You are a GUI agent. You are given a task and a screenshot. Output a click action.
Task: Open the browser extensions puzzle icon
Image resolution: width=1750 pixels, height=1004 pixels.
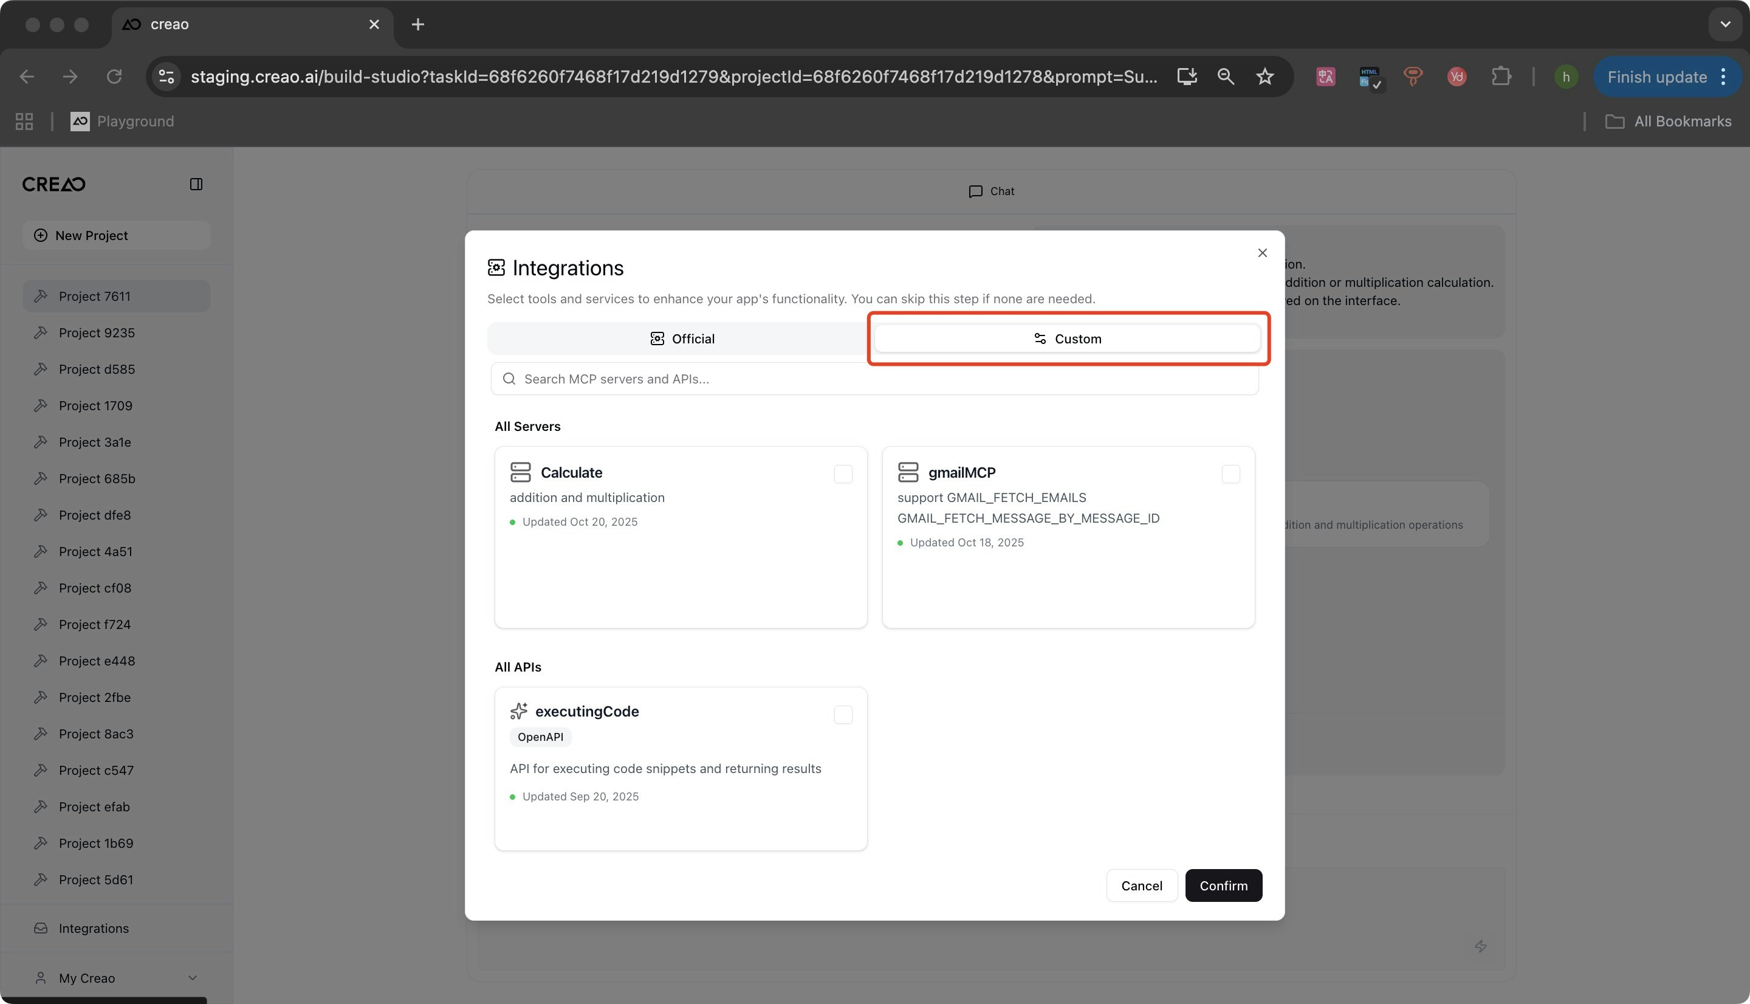point(1500,77)
